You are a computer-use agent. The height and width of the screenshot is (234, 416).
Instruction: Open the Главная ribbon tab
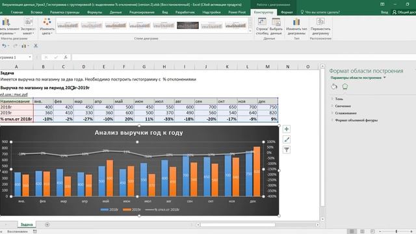pyautogui.click(x=17, y=12)
